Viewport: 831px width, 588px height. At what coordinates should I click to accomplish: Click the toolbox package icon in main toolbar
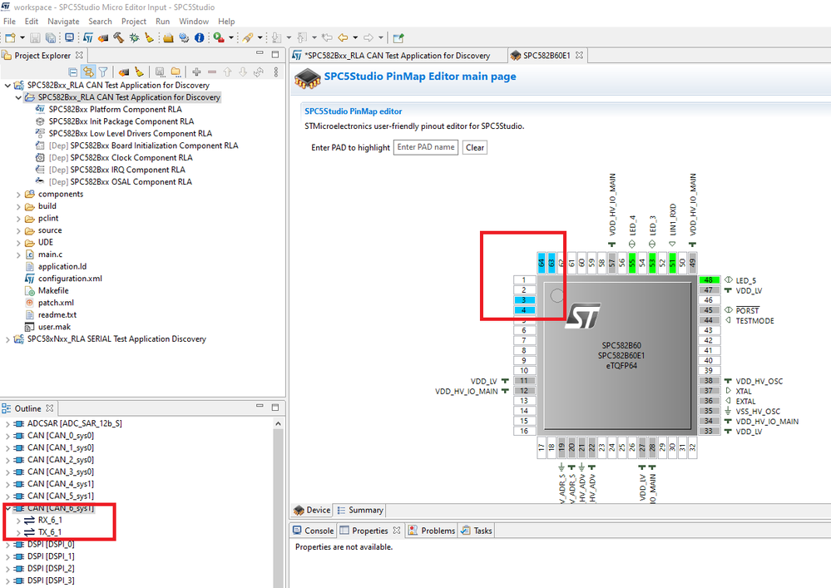pos(168,37)
